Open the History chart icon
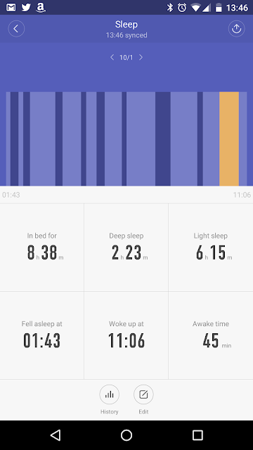Viewport: 253px width, 450px height. click(x=110, y=394)
